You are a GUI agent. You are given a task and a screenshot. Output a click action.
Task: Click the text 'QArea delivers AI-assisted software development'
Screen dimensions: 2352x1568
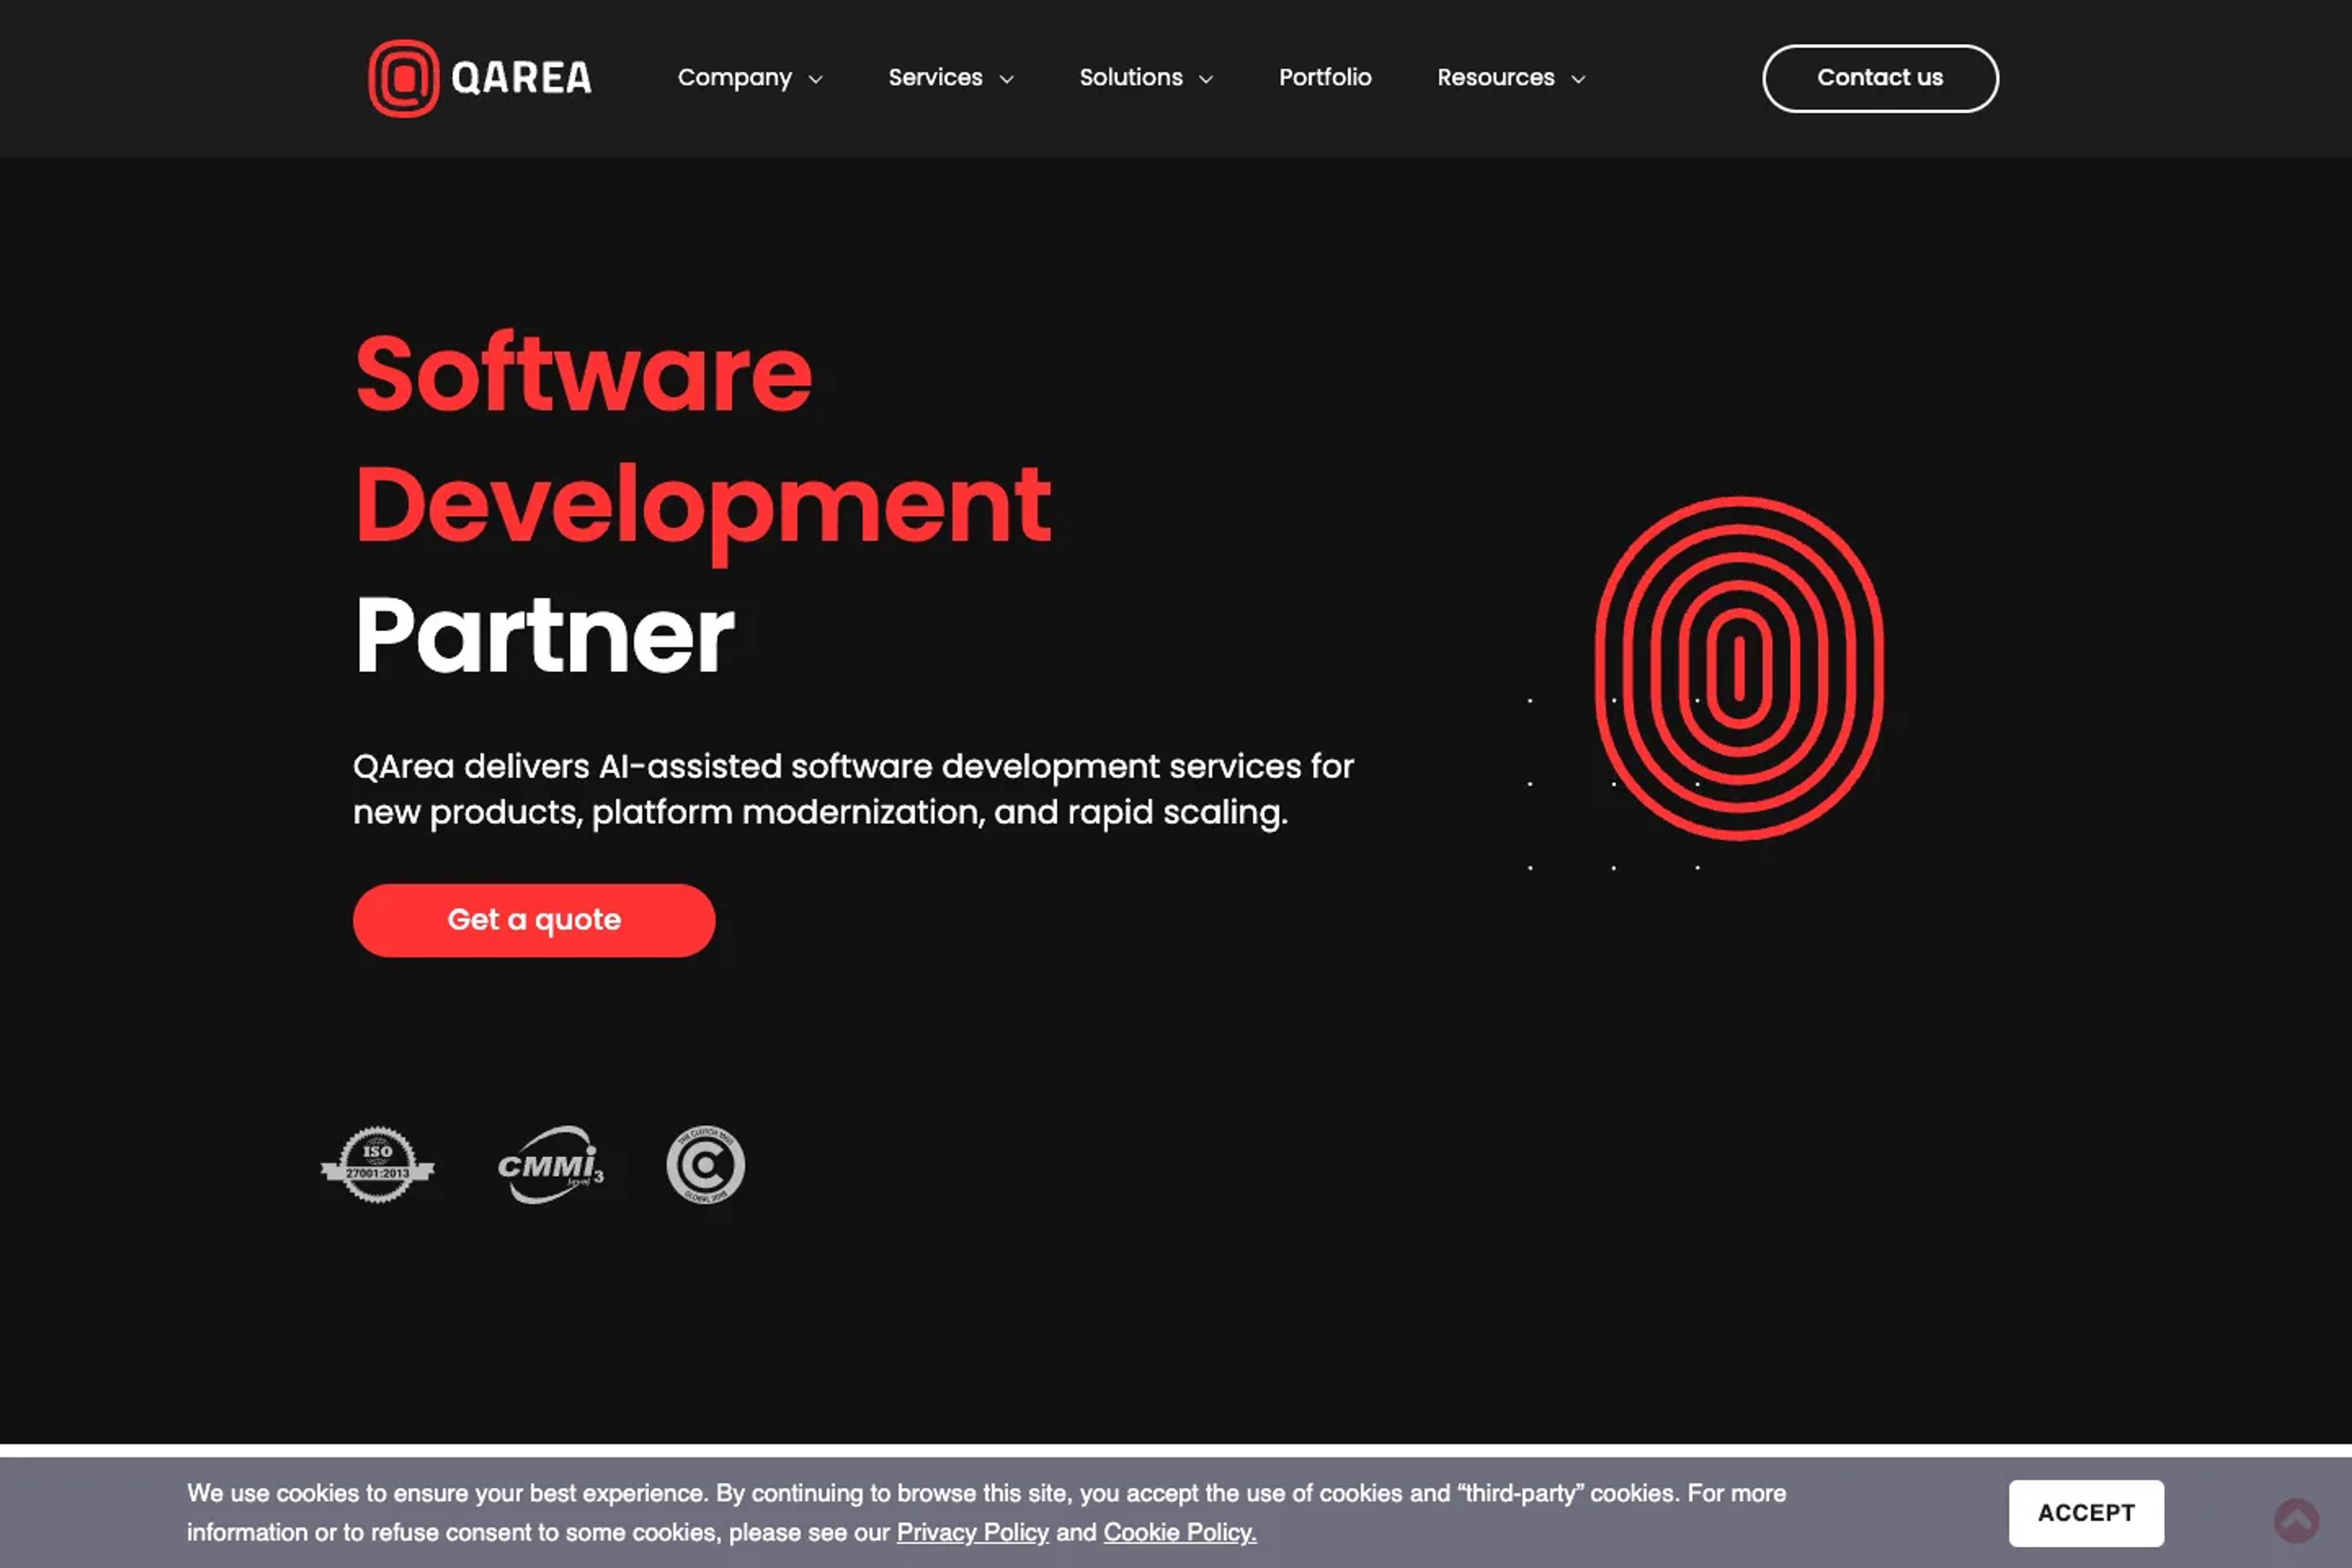(x=756, y=767)
